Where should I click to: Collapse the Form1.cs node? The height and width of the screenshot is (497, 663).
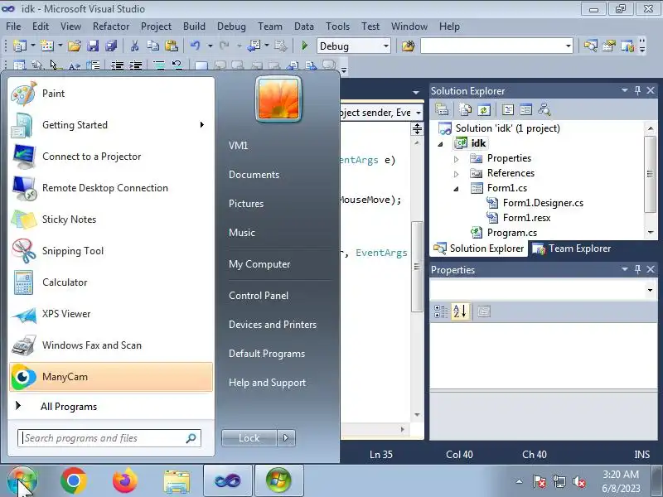pyautogui.click(x=457, y=189)
